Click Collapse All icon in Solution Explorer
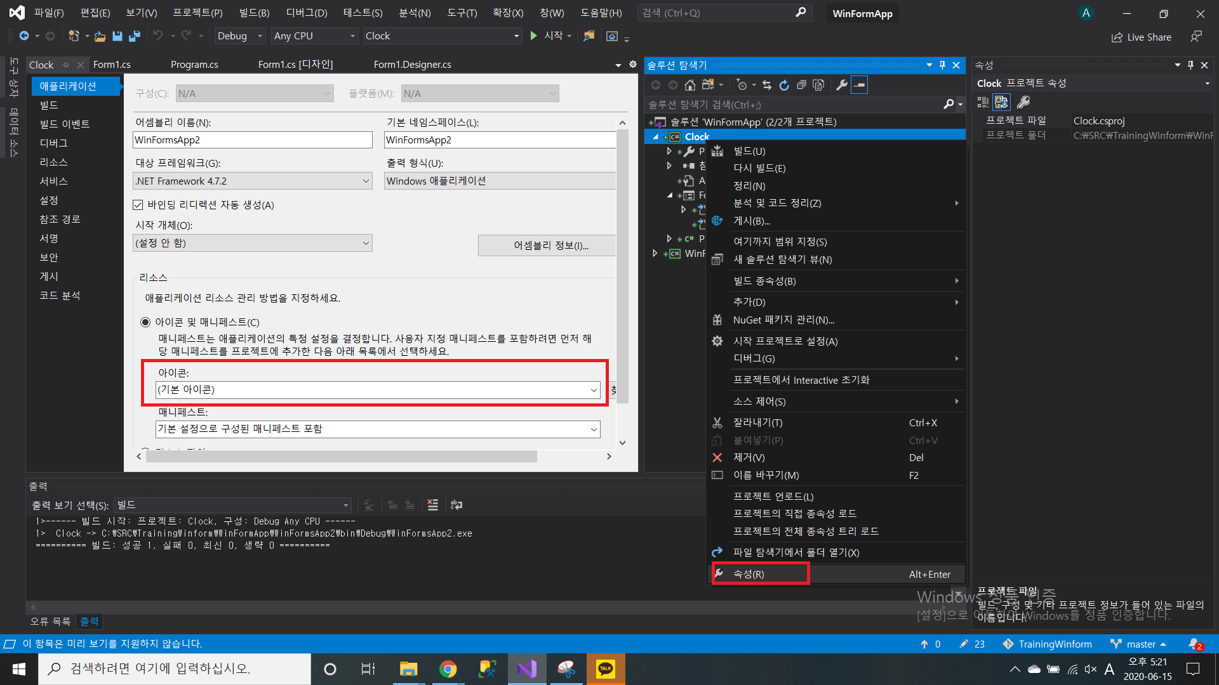This screenshot has width=1219, height=685. coord(801,85)
